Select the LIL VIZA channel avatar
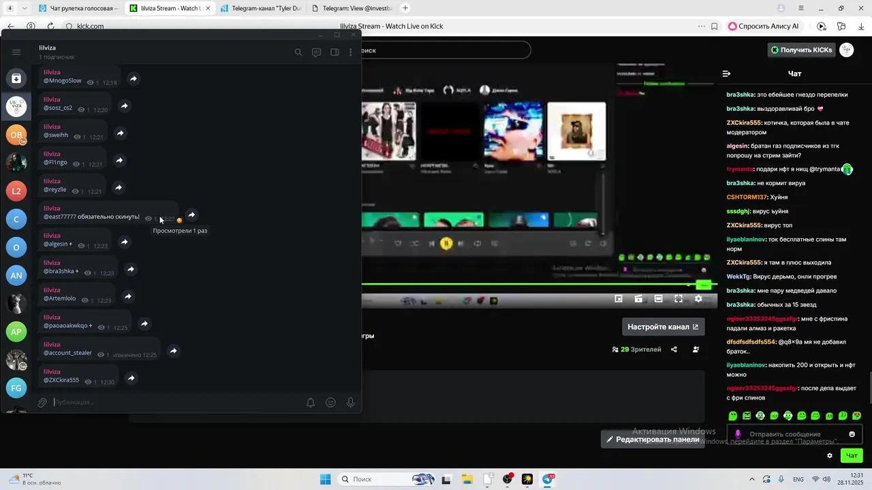The width and height of the screenshot is (872, 490). [x=16, y=106]
